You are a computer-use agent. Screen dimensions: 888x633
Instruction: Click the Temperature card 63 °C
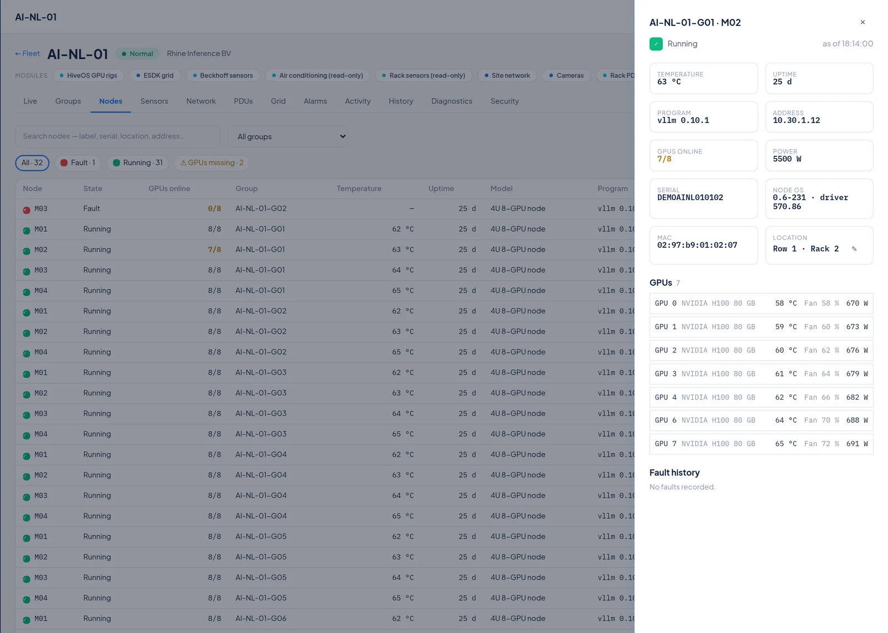tap(704, 78)
